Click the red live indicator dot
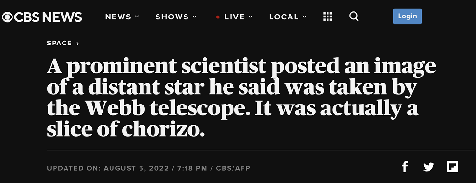 218,17
